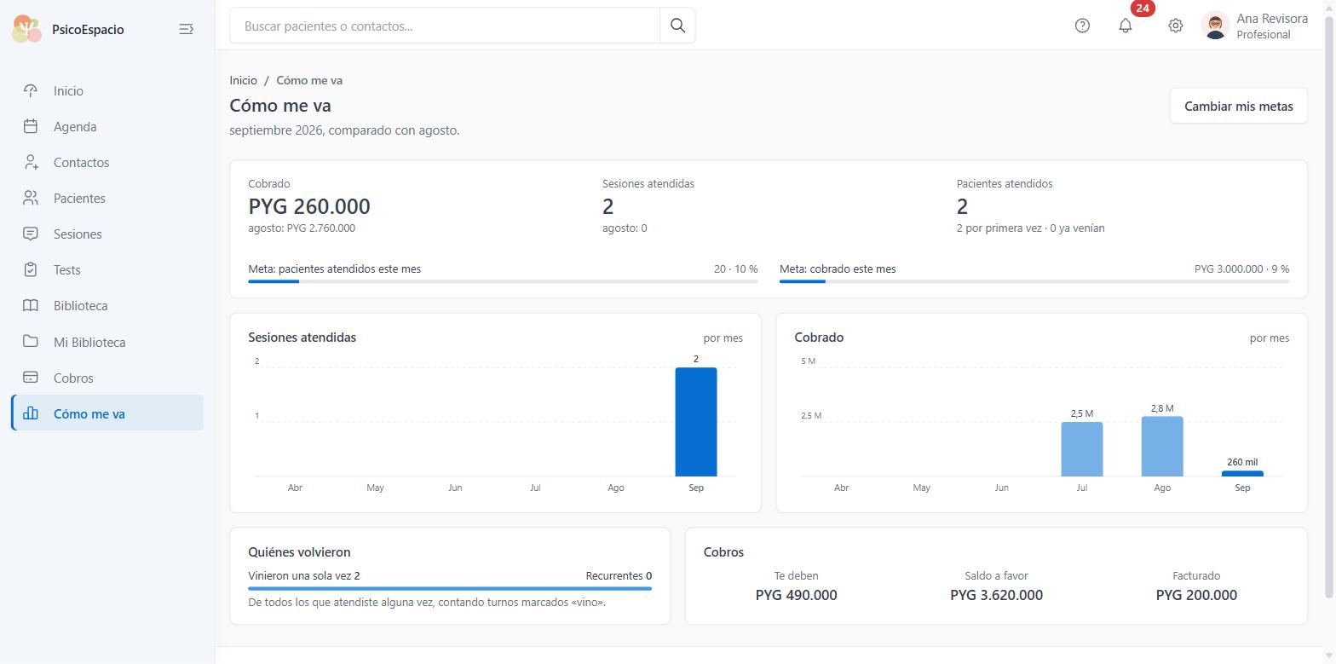The image size is (1336, 664).
Task: Click the PYG 260.000 cobrado value
Action: pos(309,206)
